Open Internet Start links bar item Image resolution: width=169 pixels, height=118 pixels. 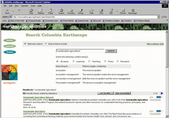82,21
